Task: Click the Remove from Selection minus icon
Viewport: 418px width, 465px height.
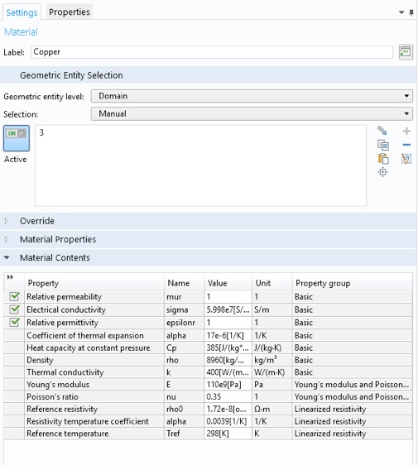Action: 406,145
